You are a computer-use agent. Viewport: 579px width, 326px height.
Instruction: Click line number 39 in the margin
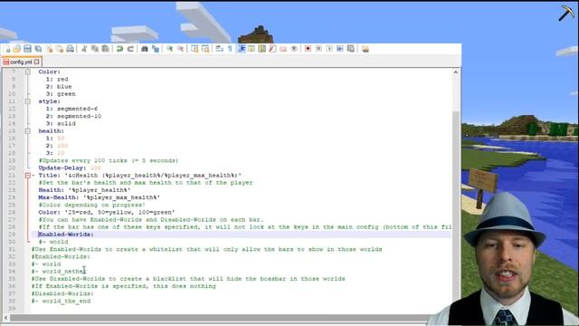[12, 308]
